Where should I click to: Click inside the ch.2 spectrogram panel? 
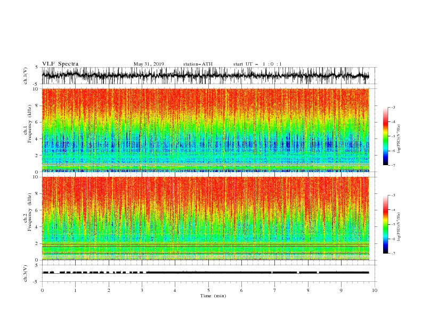pyautogui.click(x=205, y=218)
